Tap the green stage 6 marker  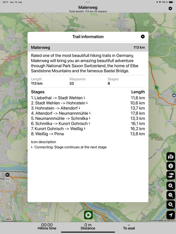[x=156, y=87]
